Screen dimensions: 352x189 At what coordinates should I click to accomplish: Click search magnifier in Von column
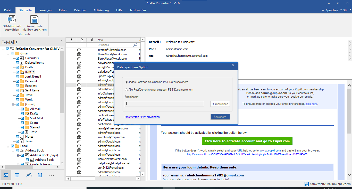pos(135,45)
